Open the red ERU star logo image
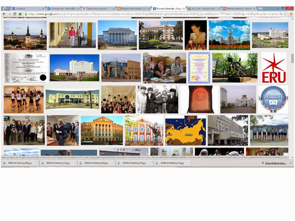The width and height of the screenshot is (295, 221). coord(273,68)
